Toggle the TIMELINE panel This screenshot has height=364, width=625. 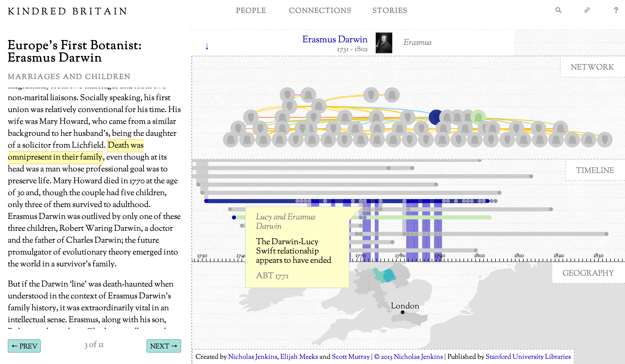pyautogui.click(x=595, y=170)
